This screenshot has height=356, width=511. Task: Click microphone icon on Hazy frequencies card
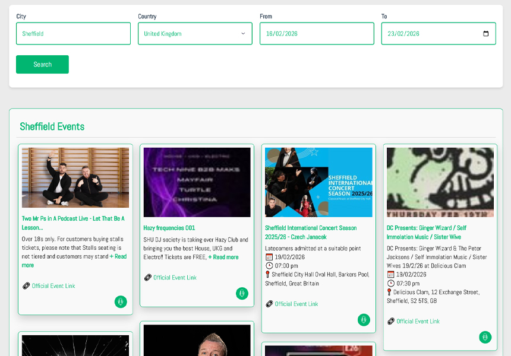click(x=242, y=293)
